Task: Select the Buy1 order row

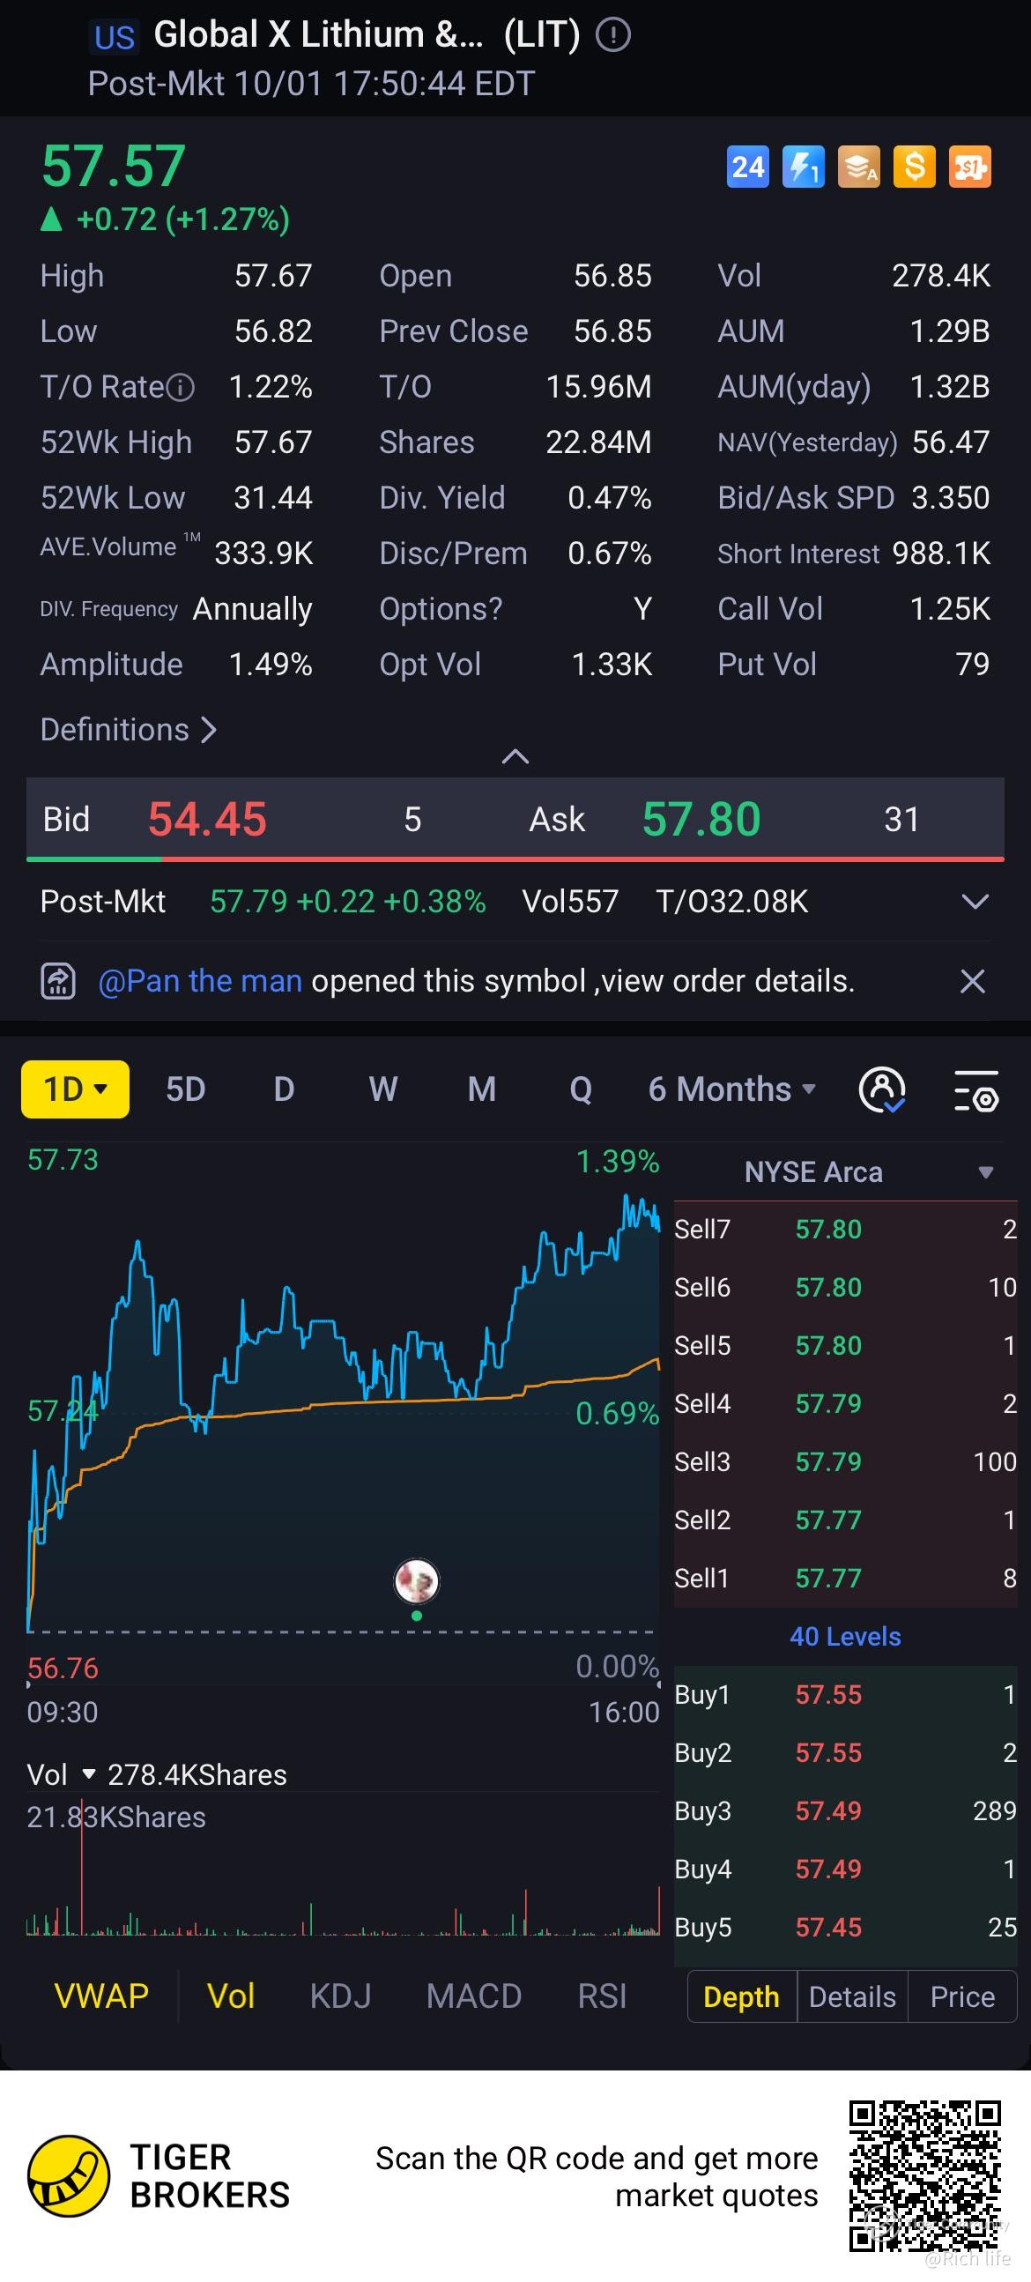Action: [845, 1695]
